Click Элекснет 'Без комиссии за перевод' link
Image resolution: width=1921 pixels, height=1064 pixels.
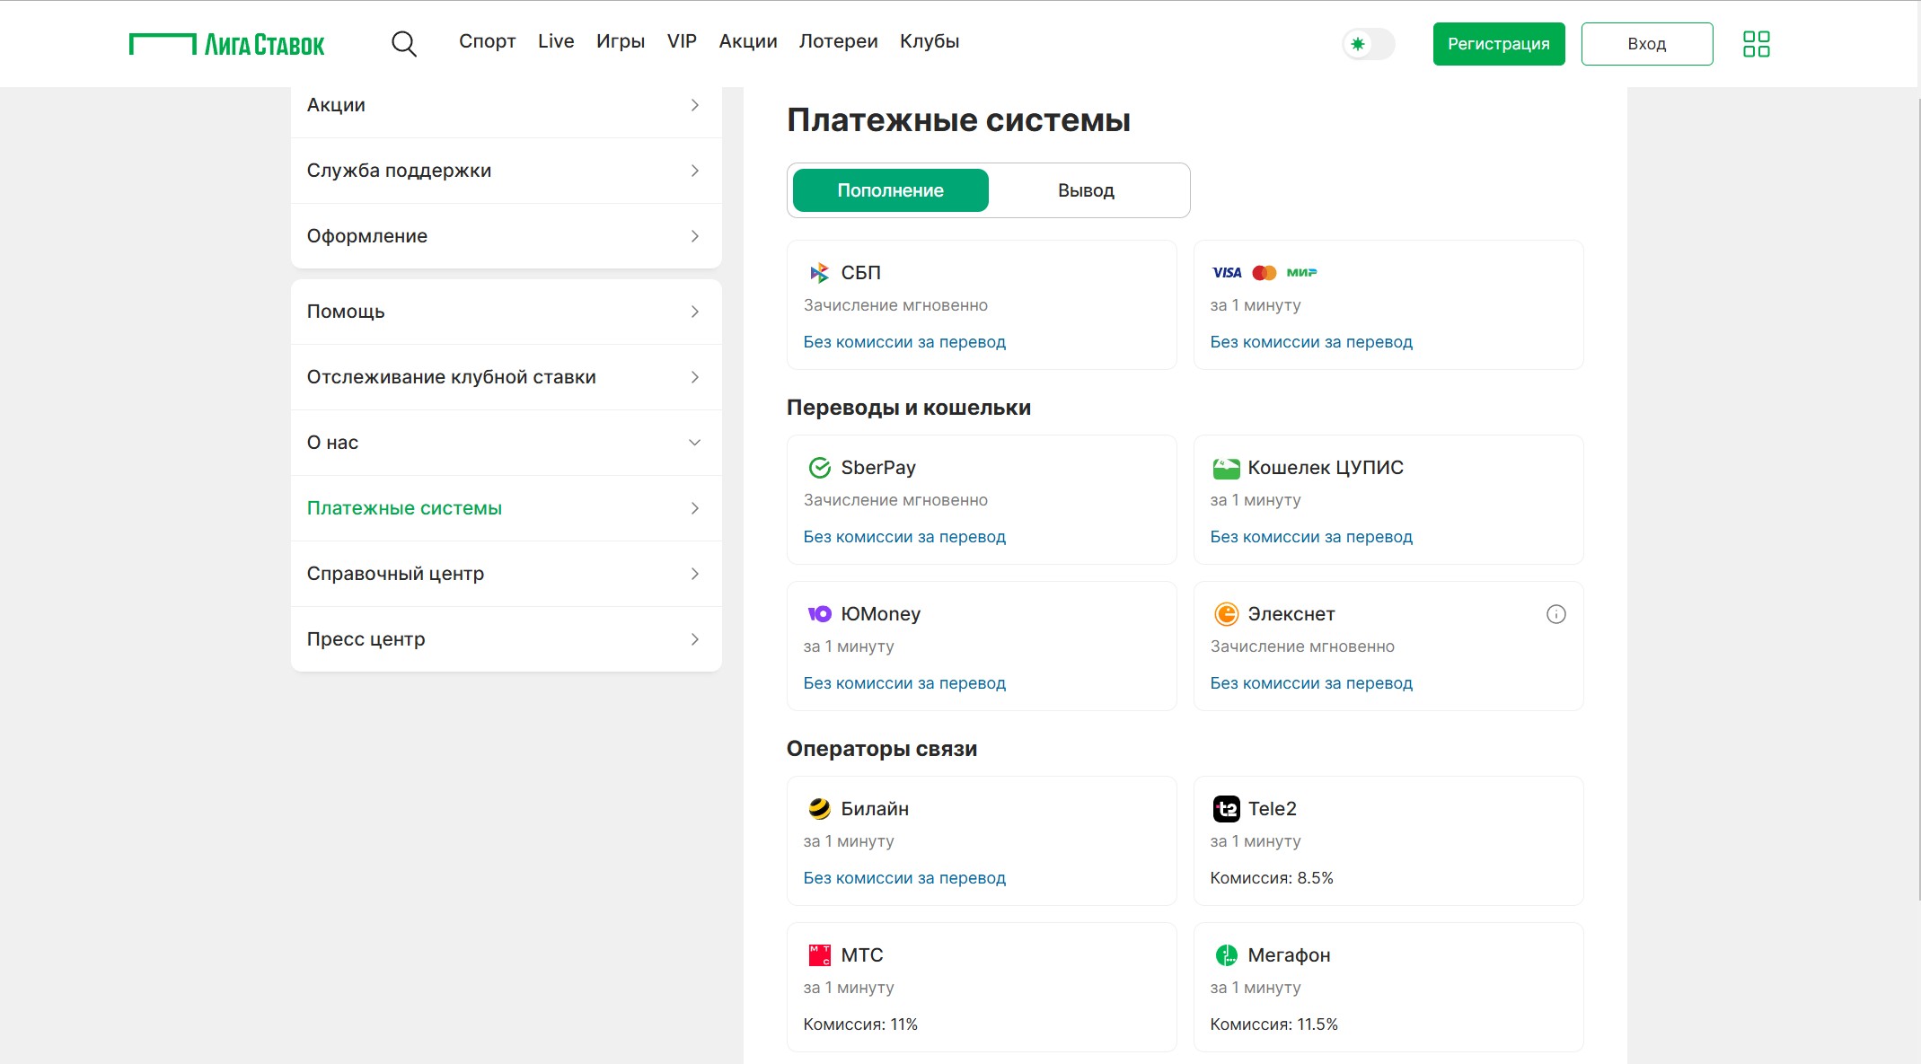click(x=1311, y=683)
